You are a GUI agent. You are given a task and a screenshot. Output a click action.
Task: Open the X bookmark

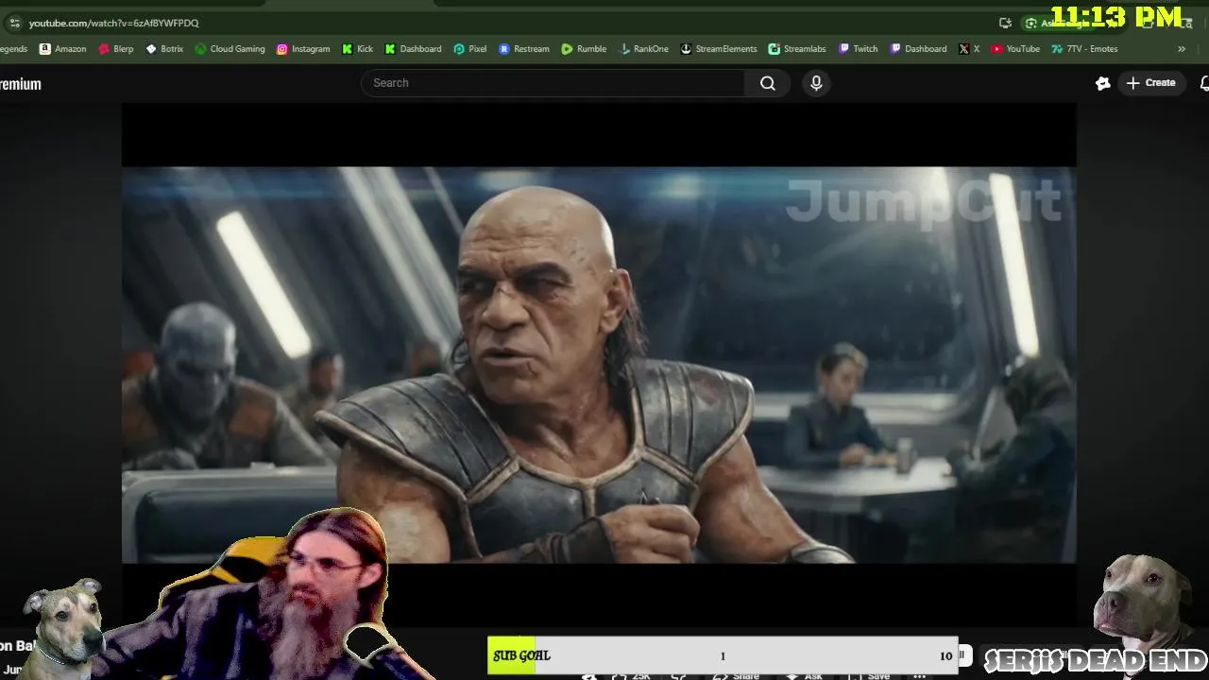(969, 49)
